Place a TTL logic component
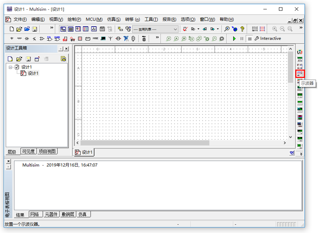The width and height of the screenshot is (322, 233). [x=50, y=38]
